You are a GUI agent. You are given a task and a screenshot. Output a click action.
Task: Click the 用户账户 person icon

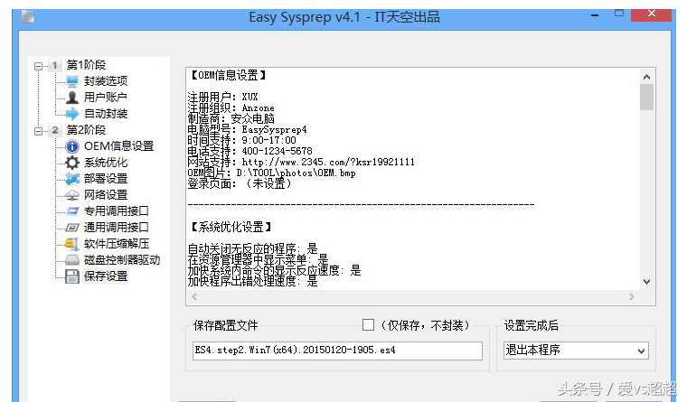71,98
